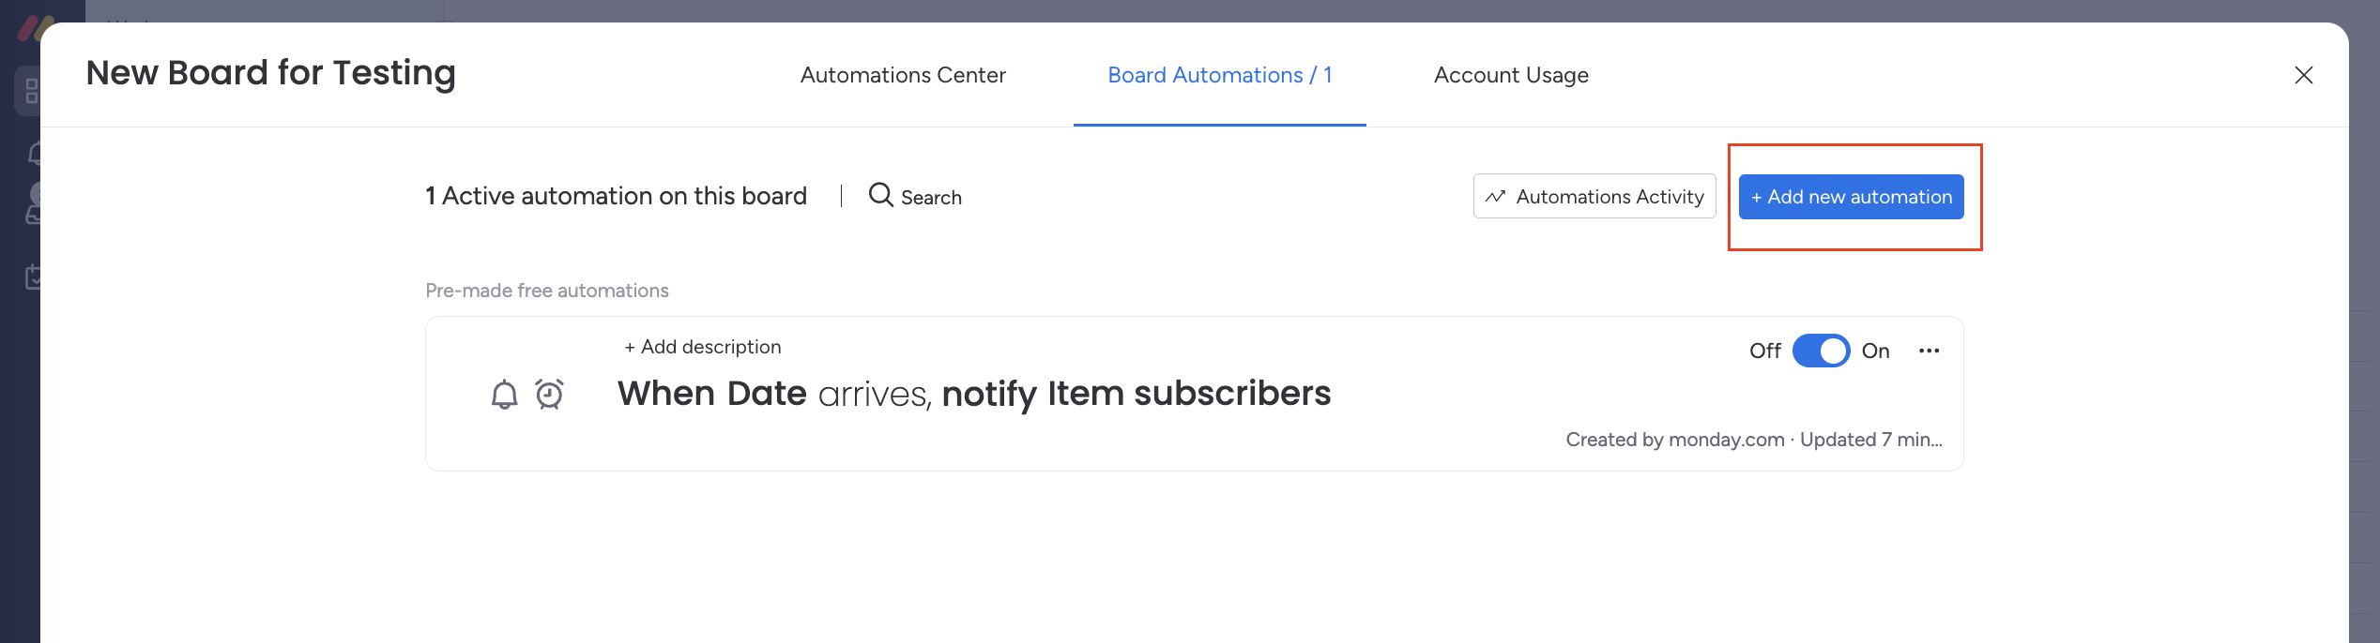
Task: Close the automations dialog with the X
Action: 2303,75
